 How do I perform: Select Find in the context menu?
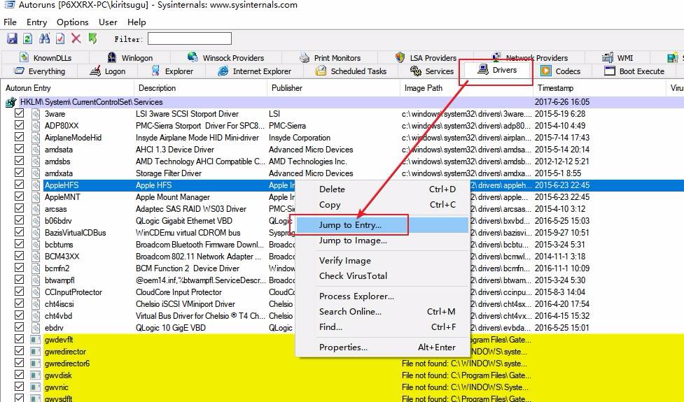(x=382, y=326)
